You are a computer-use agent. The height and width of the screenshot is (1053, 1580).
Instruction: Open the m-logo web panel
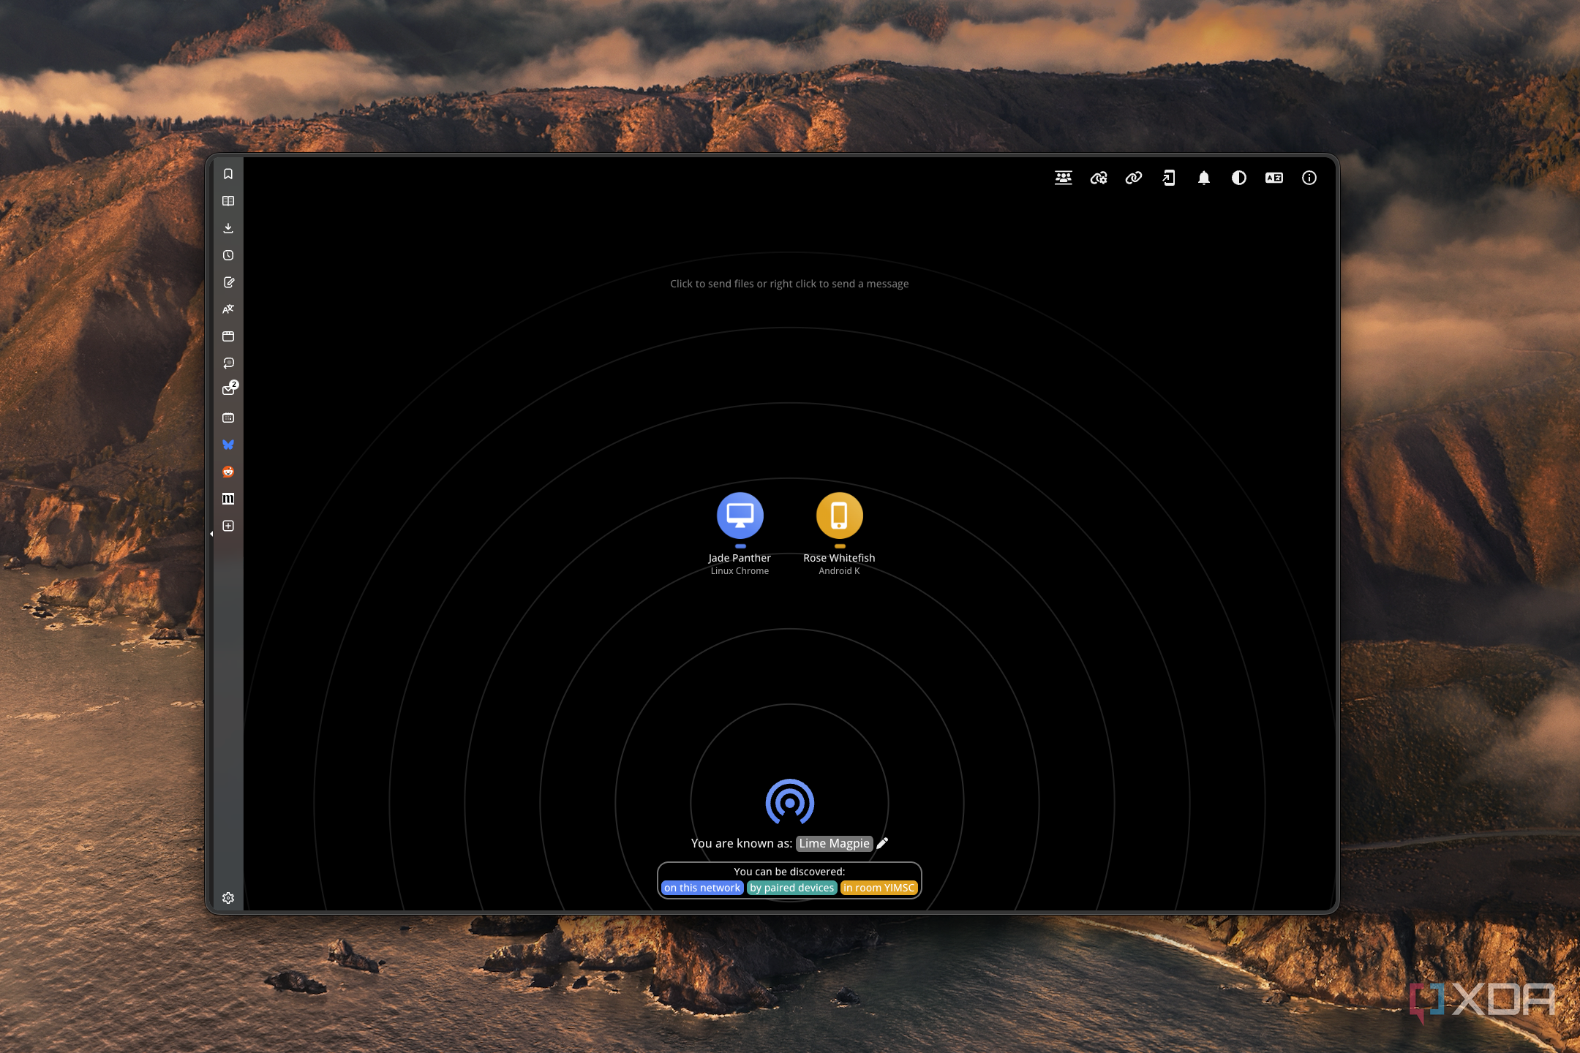pyautogui.click(x=228, y=499)
